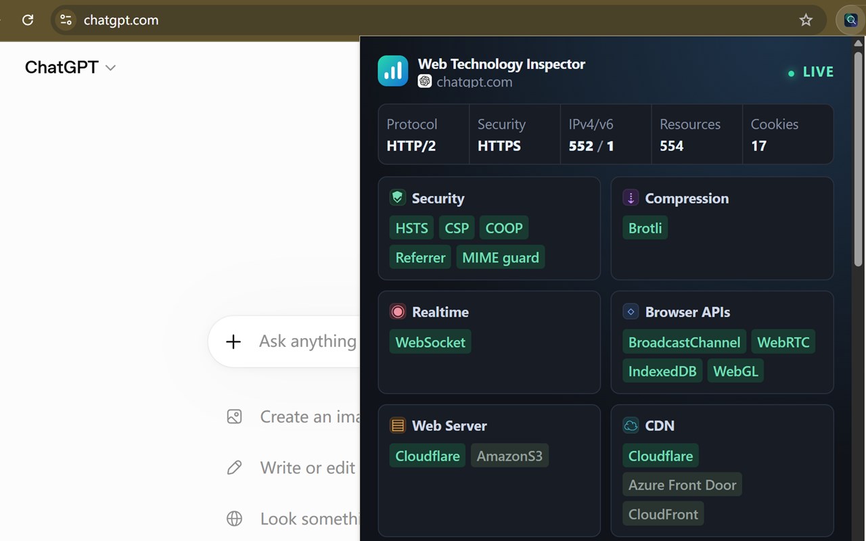Click the Protocol HTTP/2 stat

(424, 135)
